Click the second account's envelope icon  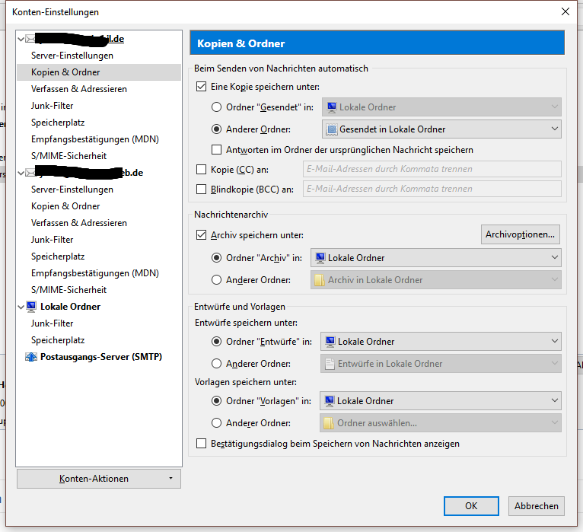click(31, 173)
